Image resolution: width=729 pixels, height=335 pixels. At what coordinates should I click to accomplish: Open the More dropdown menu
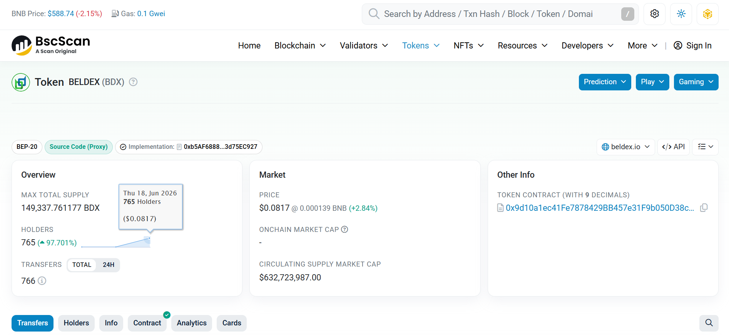[643, 45]
